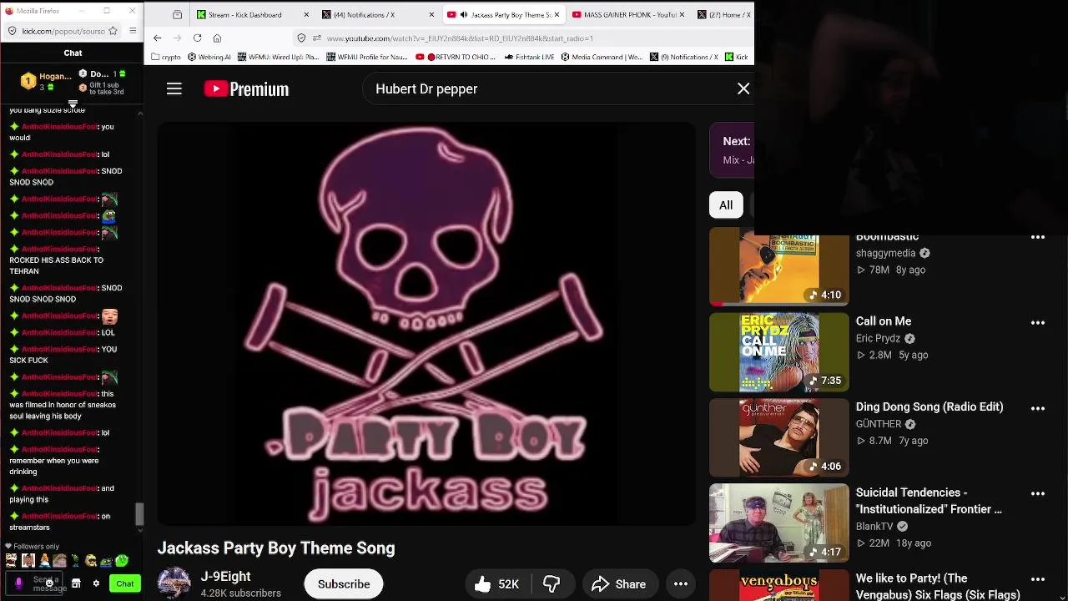Insert the green hexagon emote

pos(123,561)
